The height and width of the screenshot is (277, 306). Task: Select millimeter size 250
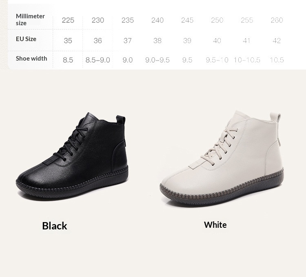217,20
